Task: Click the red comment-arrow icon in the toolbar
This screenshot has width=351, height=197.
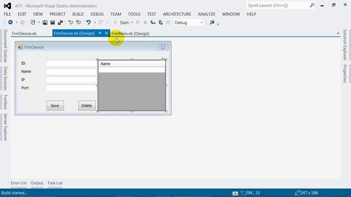Action: coord(78,22)
